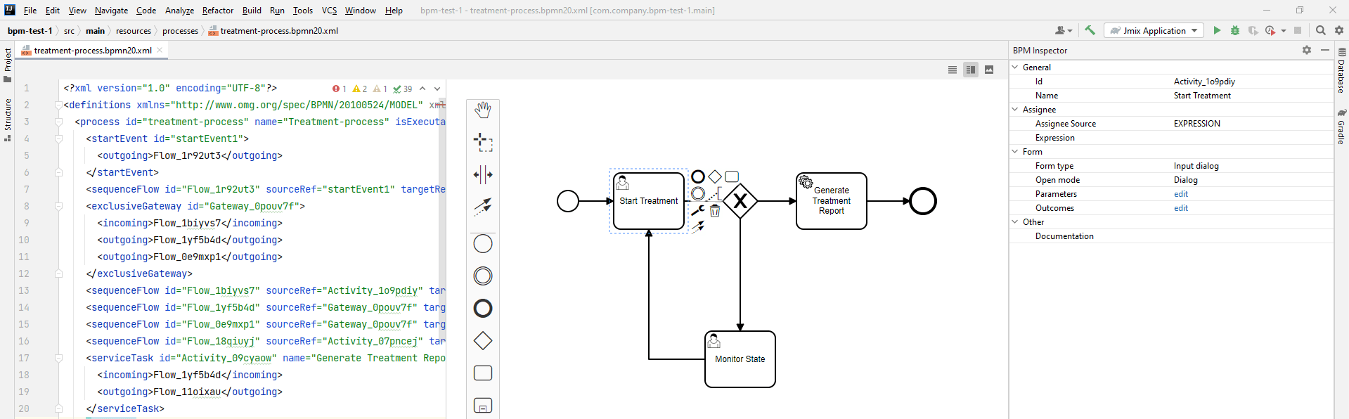The width and height of the screenshot is (1349, 419).
Task: Close the treatment-process.bpmn20.xml tab
Action: click(160, 50)
